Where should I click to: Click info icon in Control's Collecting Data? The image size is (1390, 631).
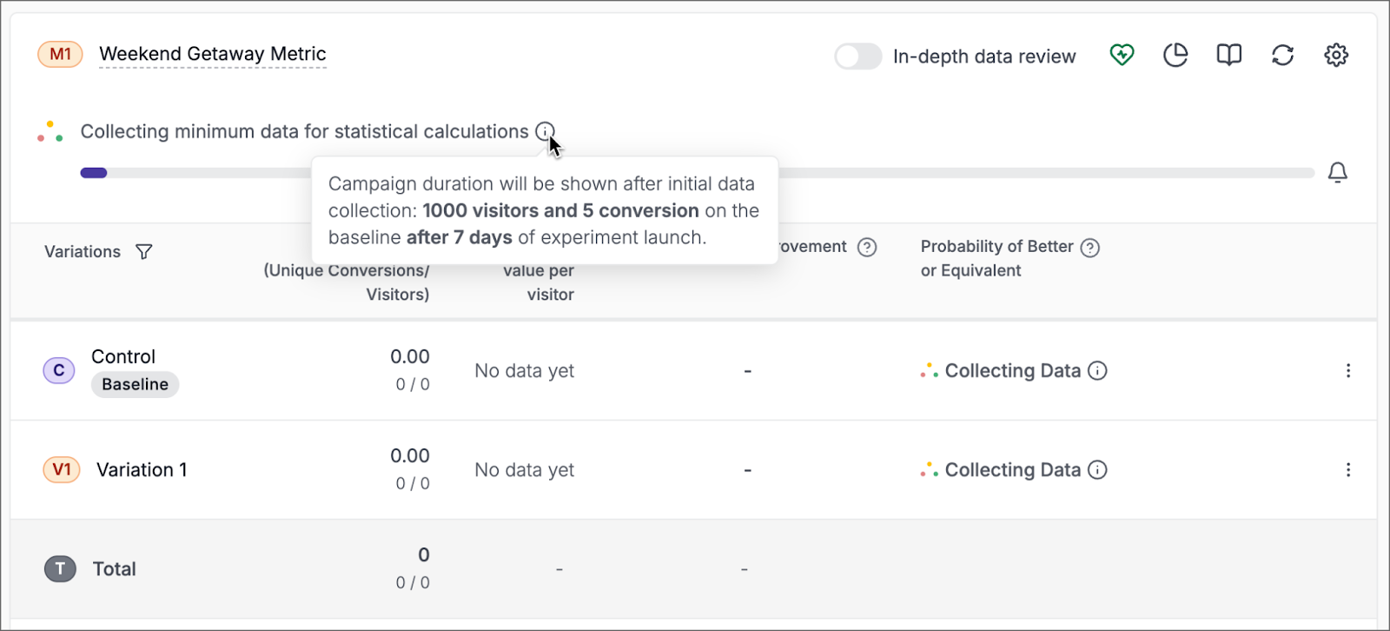[1098, 371]
